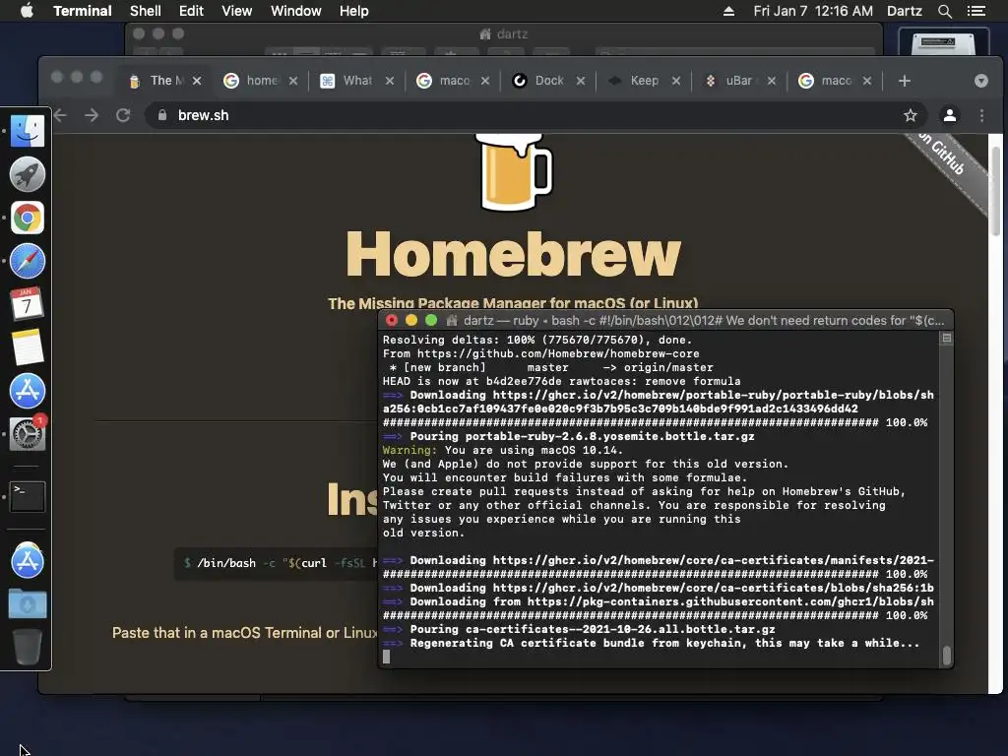Click 'Warning:' text in Terminal output
This screenshot has width=1008, height=756.
point(409,450)
